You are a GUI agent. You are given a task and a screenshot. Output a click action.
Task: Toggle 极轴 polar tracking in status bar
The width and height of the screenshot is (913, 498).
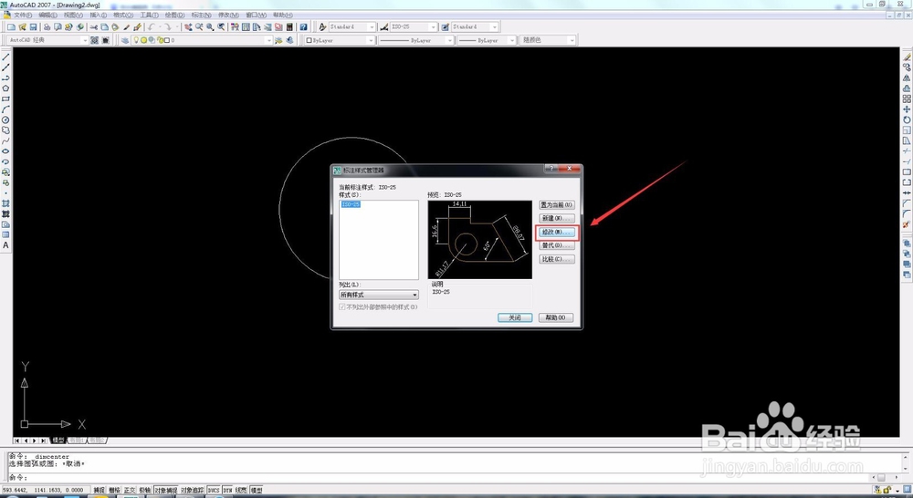point(145,491)
